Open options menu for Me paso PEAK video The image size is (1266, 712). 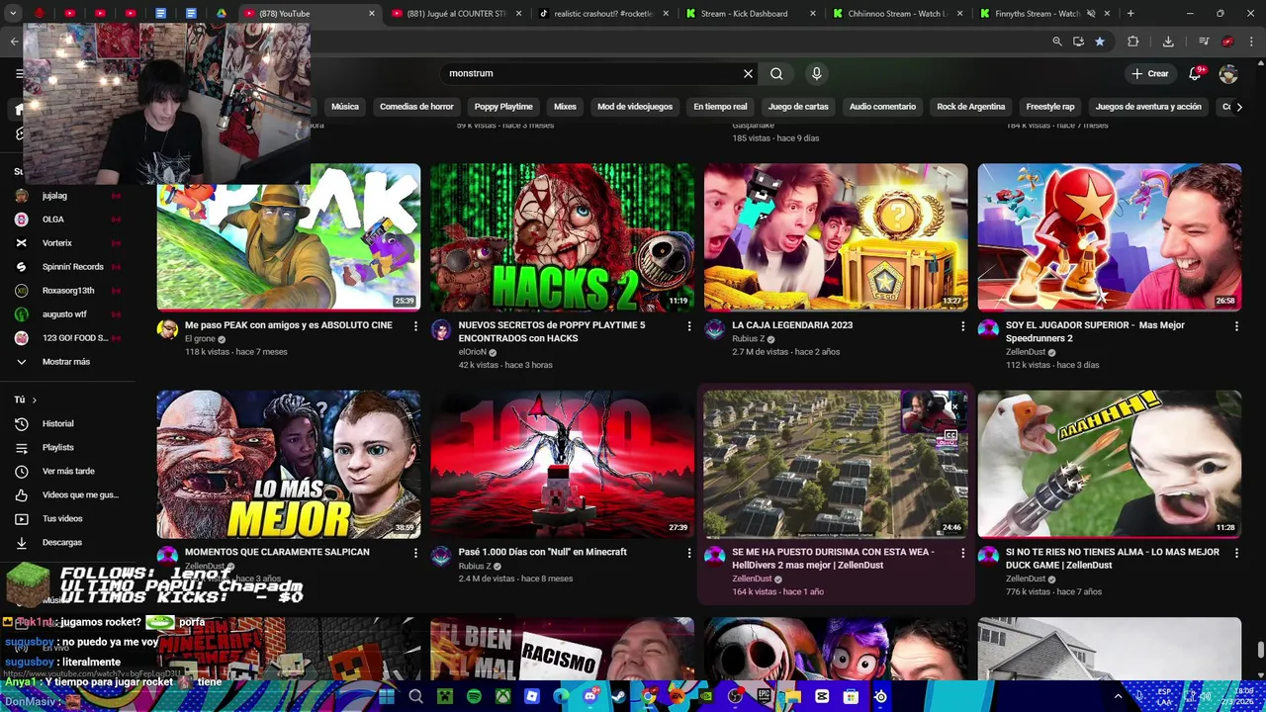click(x=415, y=325)
